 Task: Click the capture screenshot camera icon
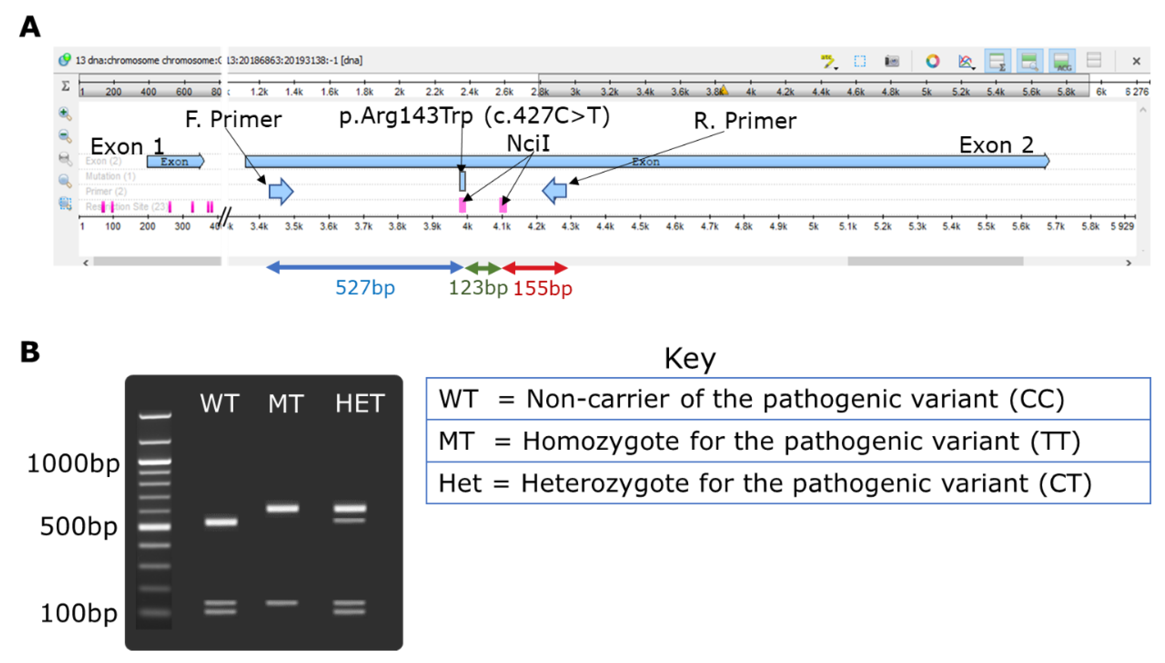click(891, 61)
